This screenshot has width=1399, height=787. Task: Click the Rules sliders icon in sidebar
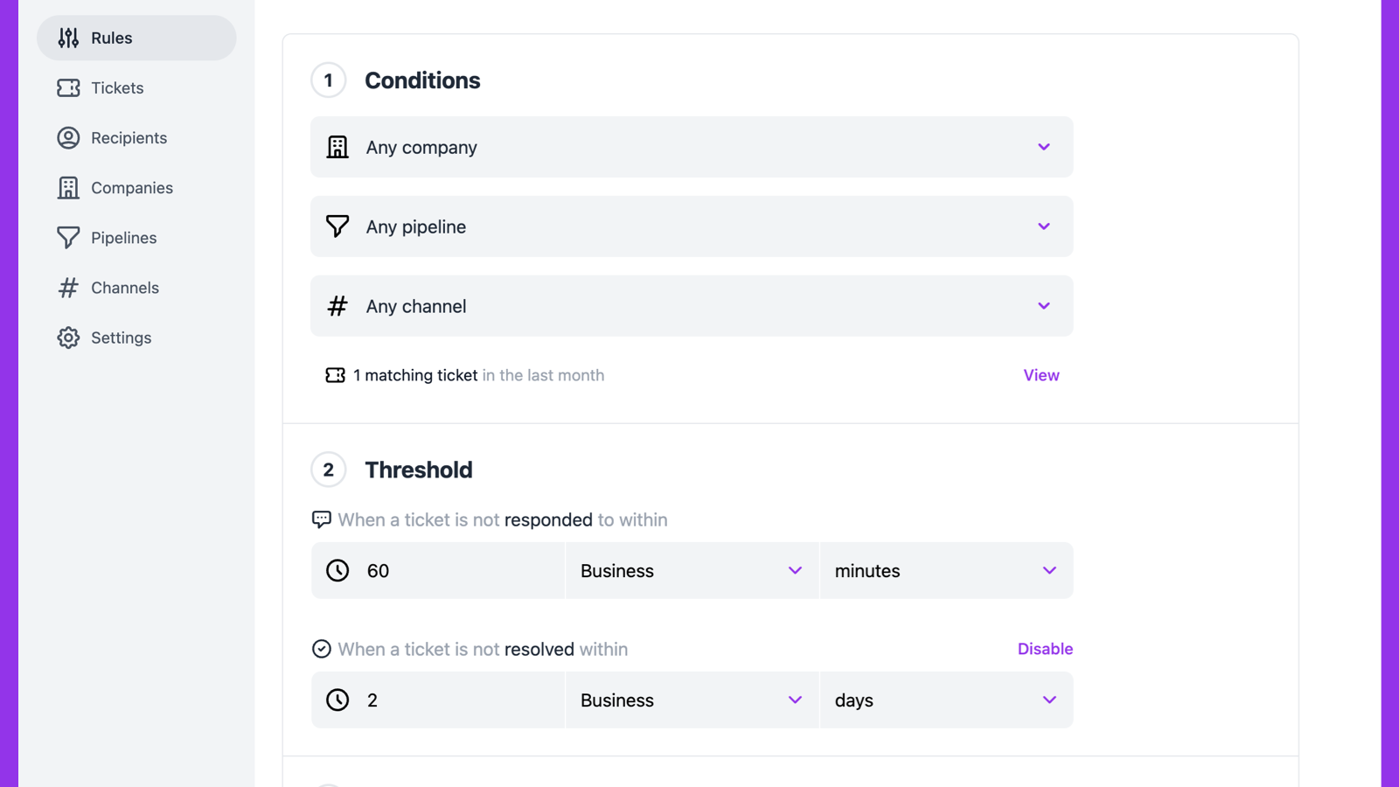pyautogui.click(x=68, y=38)
